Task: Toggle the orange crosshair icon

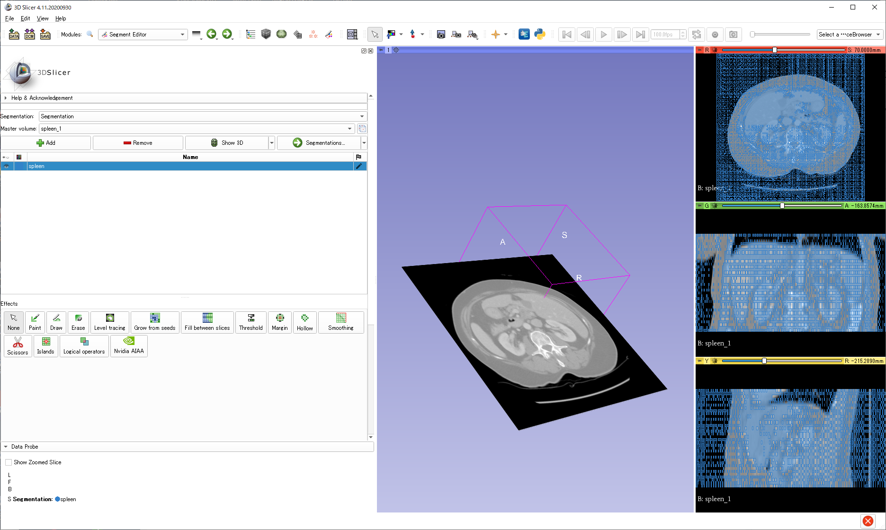Action: pyautogui.click(x=495, y=34)
